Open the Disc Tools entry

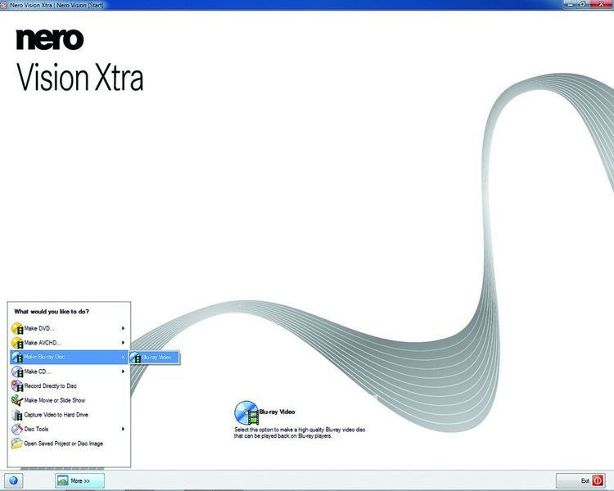pyautogui.click(x=69, y=429)
